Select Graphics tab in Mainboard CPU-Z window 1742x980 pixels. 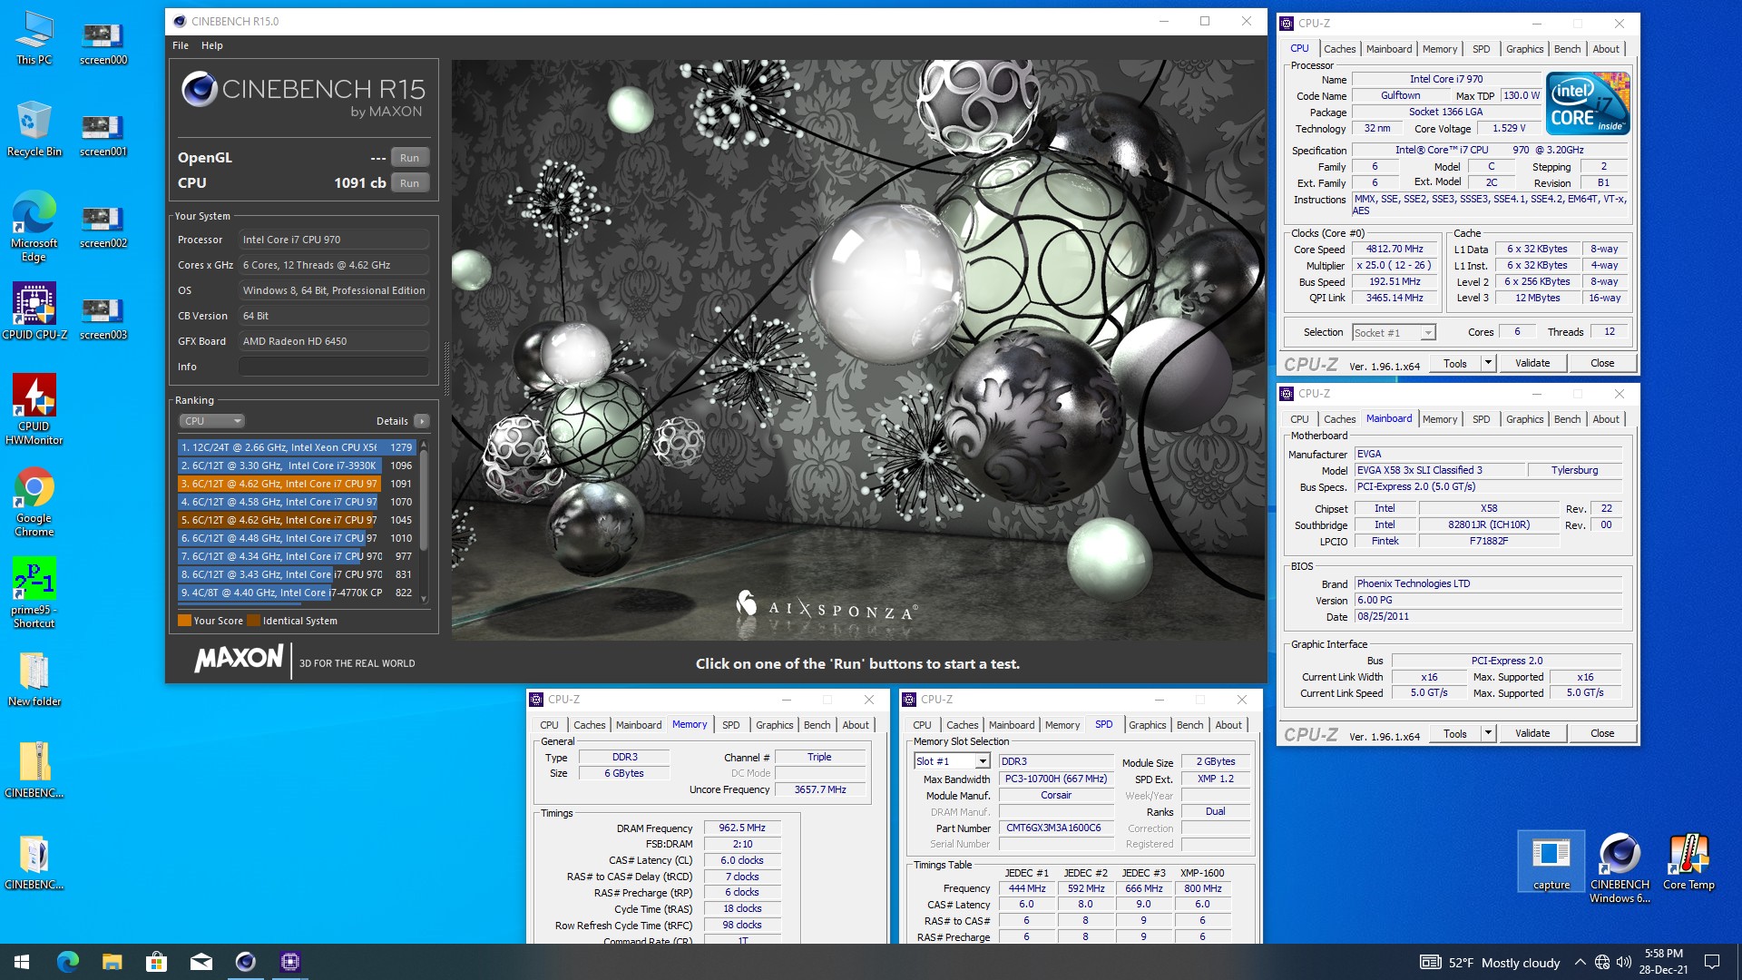tap(1524, 419)
